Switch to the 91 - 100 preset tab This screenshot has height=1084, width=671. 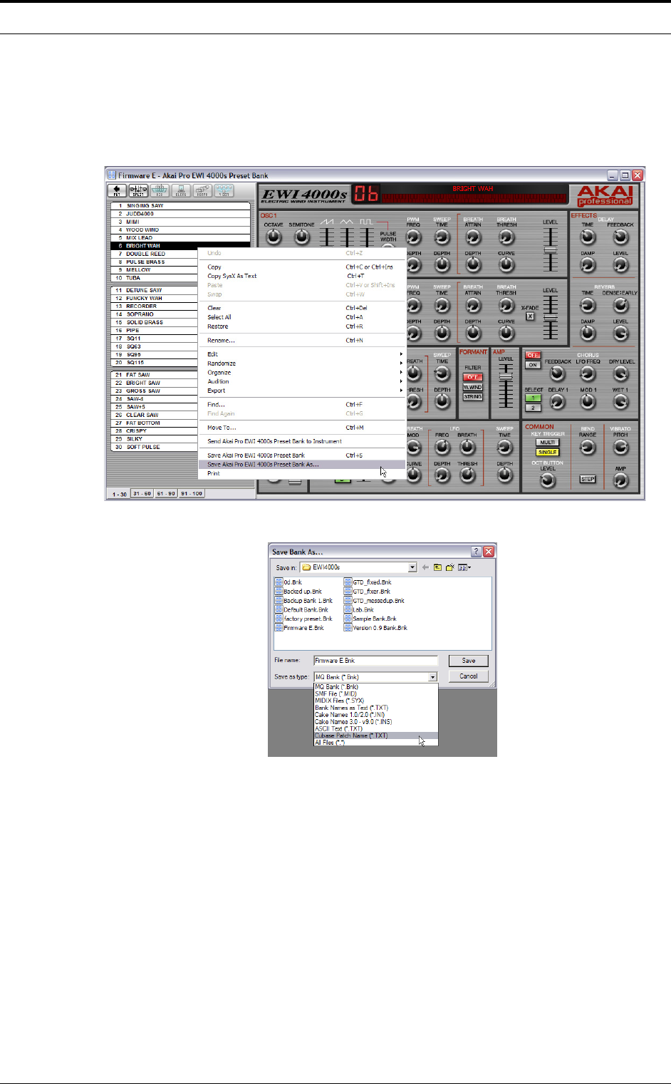click(x=192, y=493)
